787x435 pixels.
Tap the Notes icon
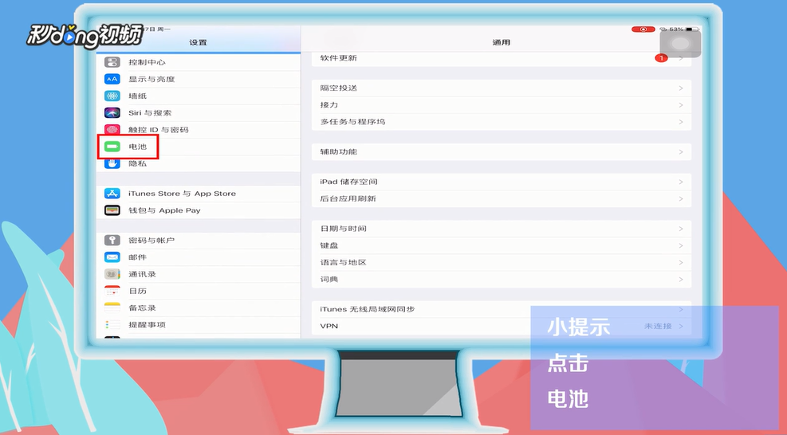112,308
